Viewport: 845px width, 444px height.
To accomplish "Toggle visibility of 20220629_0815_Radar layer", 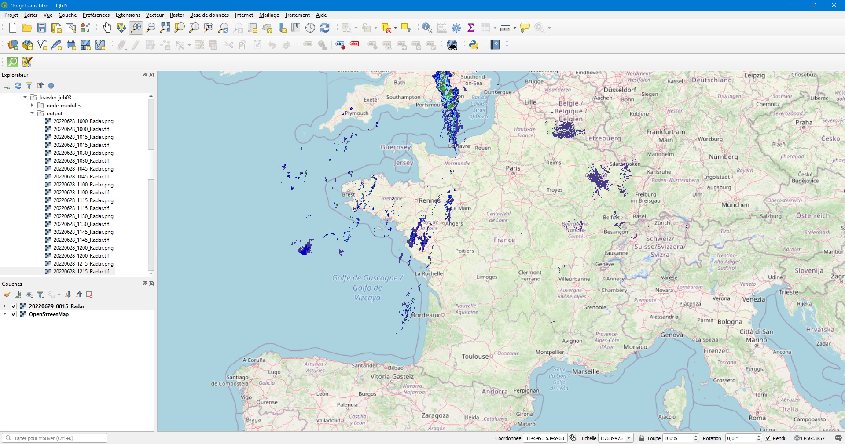I will (x=14, y=306).
